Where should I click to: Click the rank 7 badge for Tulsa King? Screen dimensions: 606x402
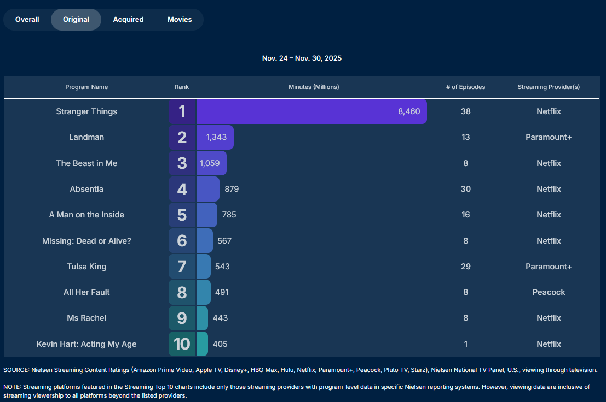[x=182, y=267]
